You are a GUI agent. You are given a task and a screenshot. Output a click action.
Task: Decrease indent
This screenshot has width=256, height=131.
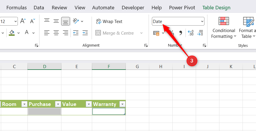pos(76,33)
